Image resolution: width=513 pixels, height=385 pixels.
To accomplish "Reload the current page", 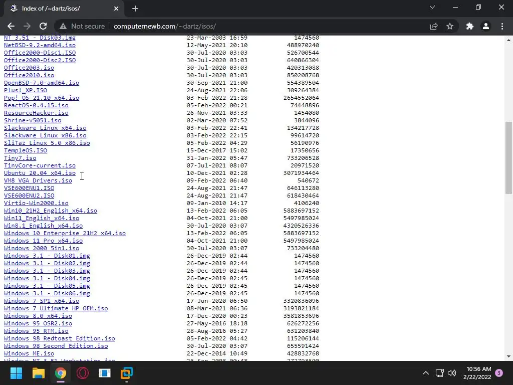I will coord(43,26).
